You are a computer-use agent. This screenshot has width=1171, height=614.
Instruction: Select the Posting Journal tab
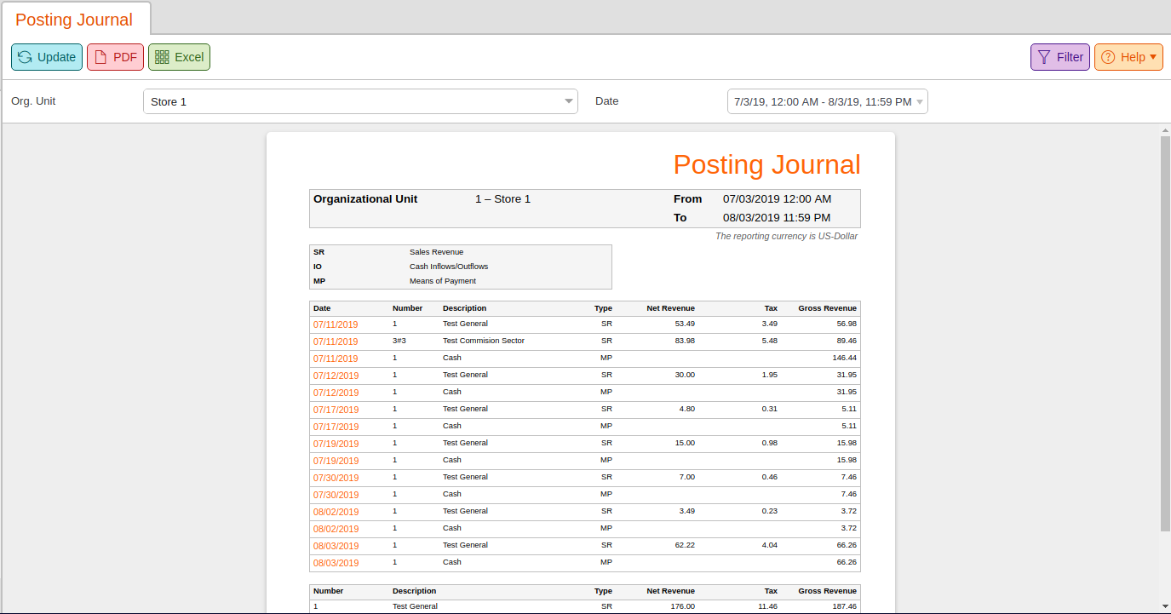click(75, 19)
